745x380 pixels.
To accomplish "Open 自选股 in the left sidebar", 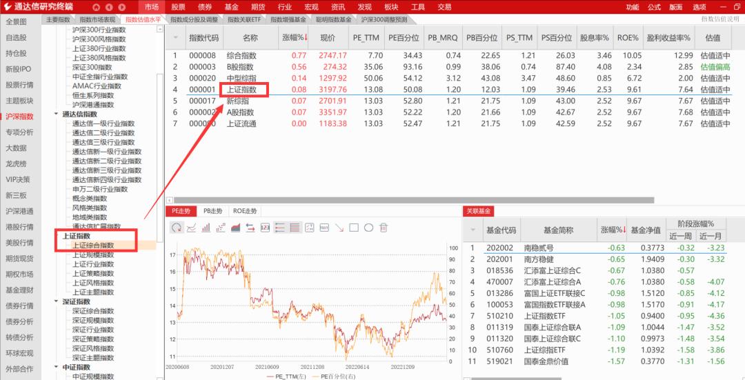I will coord(16,37).
